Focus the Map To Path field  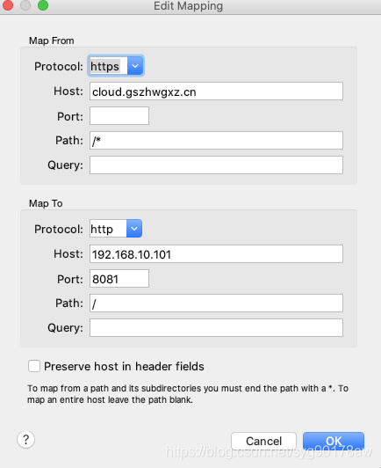[216, 303]
